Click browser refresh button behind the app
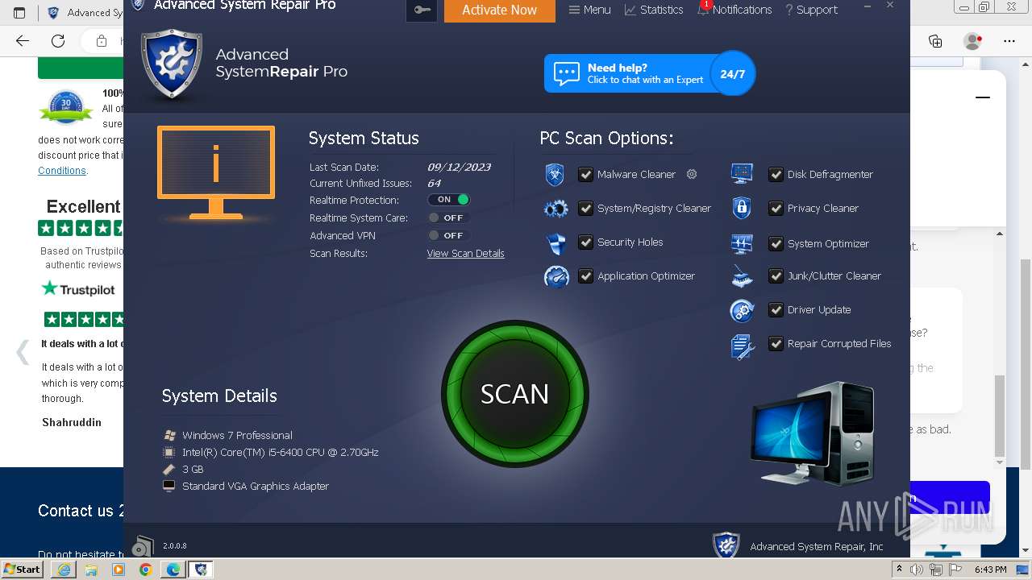 point(58,40)
